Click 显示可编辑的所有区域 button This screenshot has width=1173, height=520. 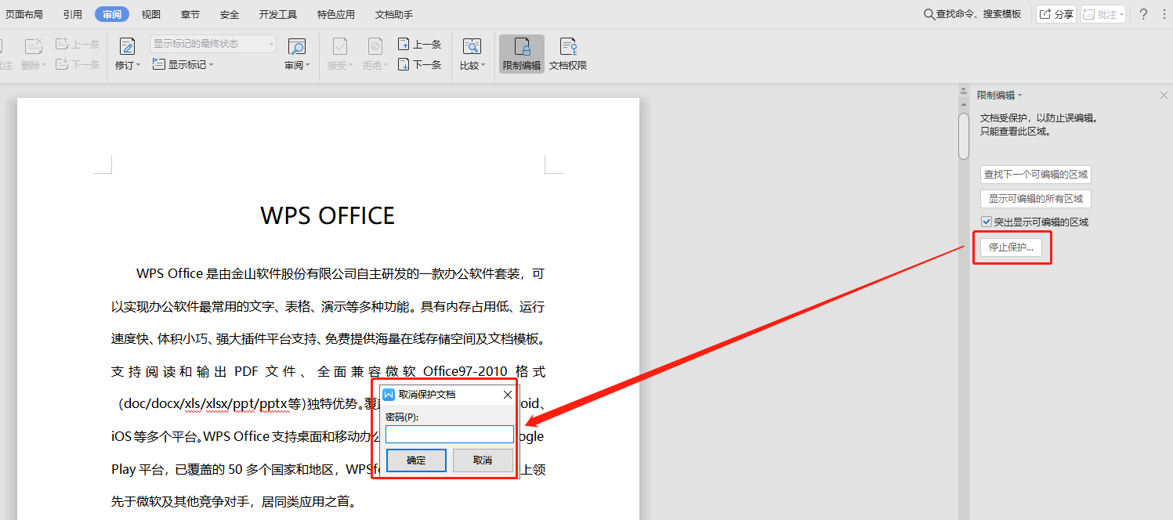pyautogui.click(x=1036, y=199)
